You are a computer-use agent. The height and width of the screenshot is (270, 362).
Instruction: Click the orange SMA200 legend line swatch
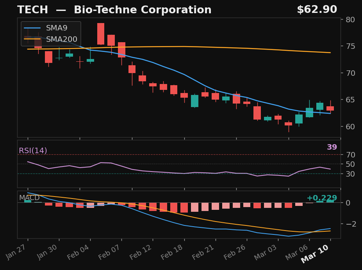(32, 39)
